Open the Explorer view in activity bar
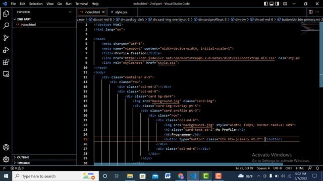The image size is (323, 181). click(6, 14)
